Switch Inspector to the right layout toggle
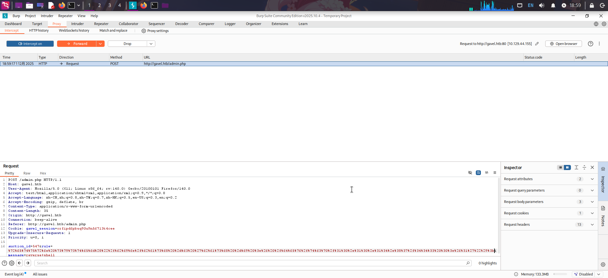 pos(567,167)
